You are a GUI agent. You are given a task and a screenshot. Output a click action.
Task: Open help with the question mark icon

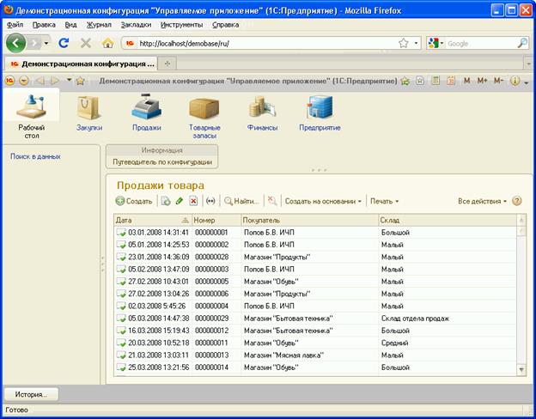coord(517,201)
